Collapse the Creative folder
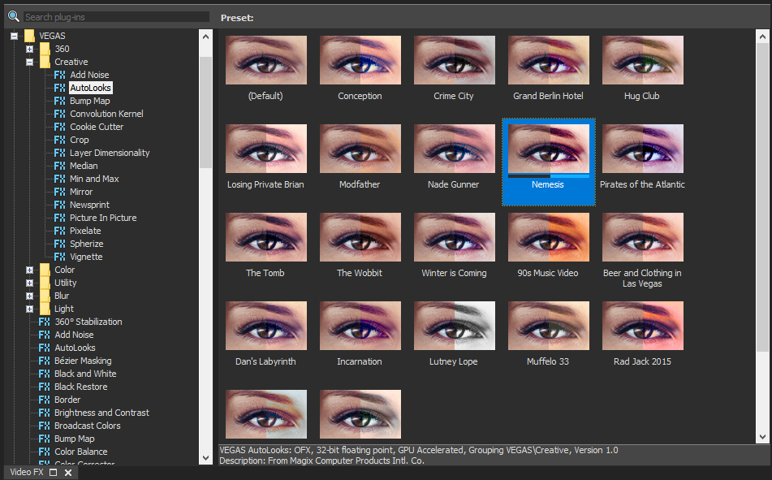Image resolution: width=772 pixels, height=480 pixels. point(30,62)
